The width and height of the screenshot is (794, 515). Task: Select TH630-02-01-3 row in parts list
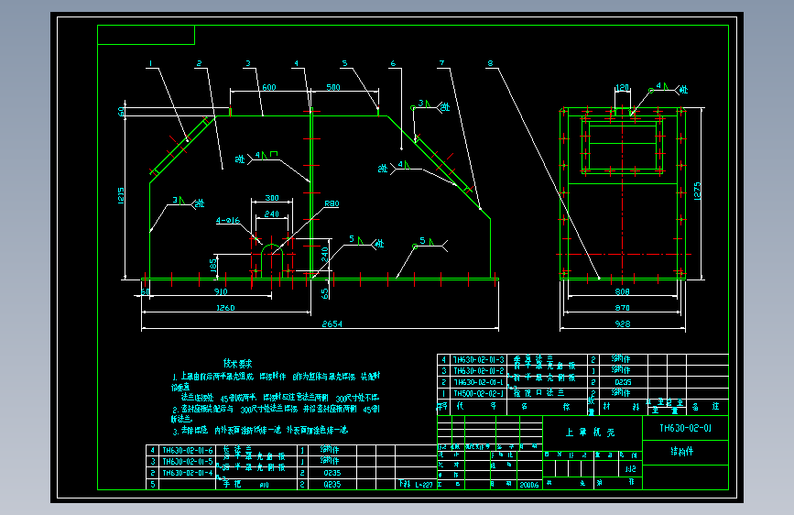[x=582, y=359]
